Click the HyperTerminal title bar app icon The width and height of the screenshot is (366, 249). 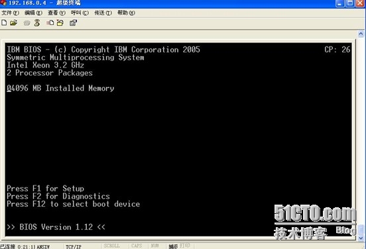(4, 3)
